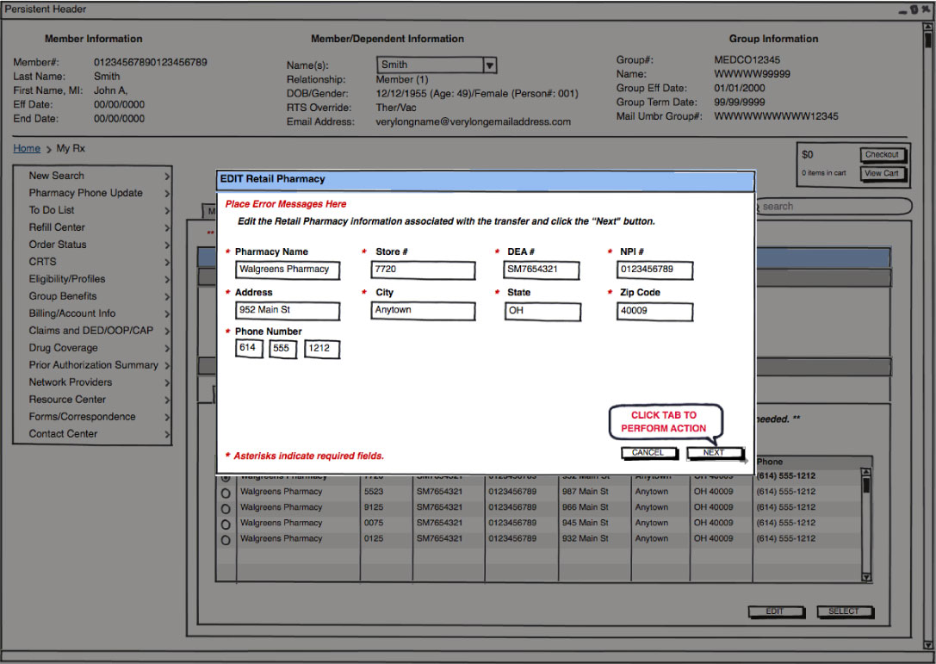Click the City input field
936x664 pixels.
pos(424,311)
